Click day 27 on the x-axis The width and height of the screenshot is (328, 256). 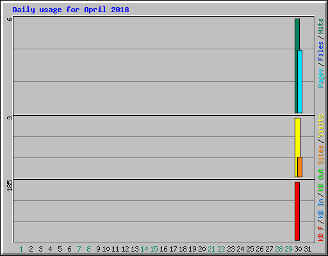point(269,249)
